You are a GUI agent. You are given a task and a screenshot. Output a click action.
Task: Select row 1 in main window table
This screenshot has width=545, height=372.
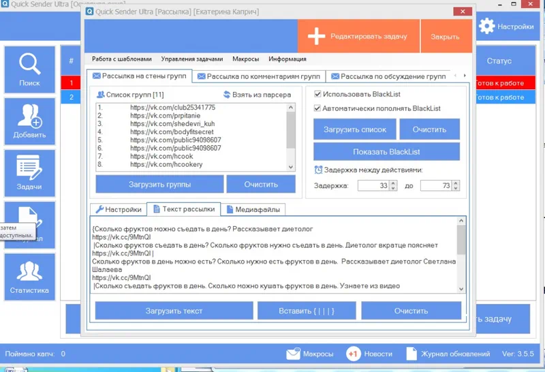click(x=71, y=82)
